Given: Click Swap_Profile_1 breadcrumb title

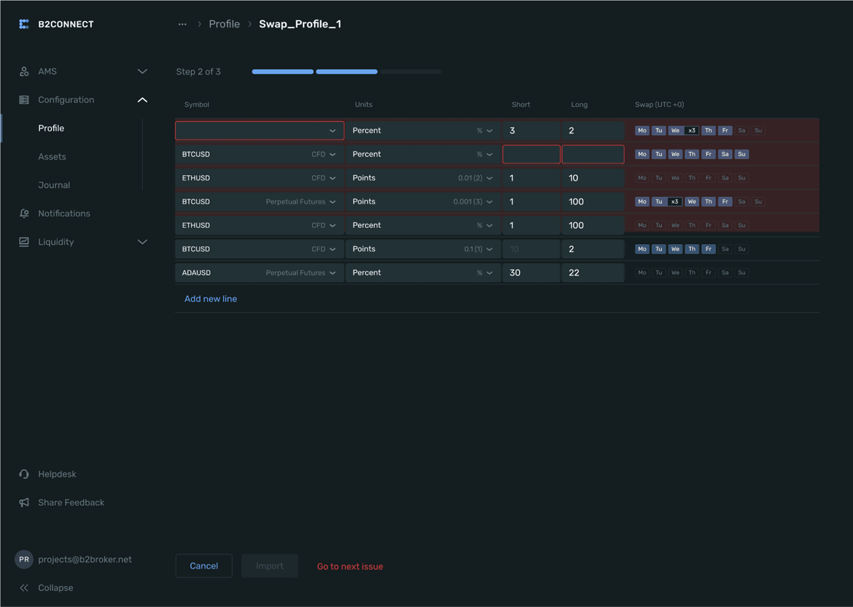Looking at the screenshot, I should (x=300, y=24).
